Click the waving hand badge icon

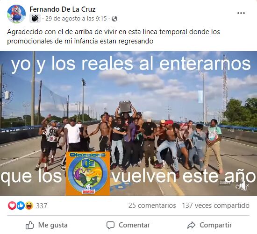click(35, 19)
